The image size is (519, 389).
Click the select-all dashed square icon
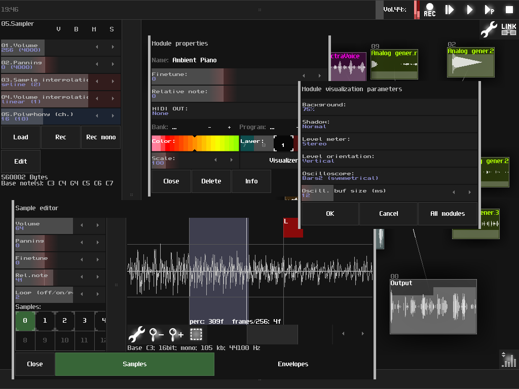coord(196,334)
